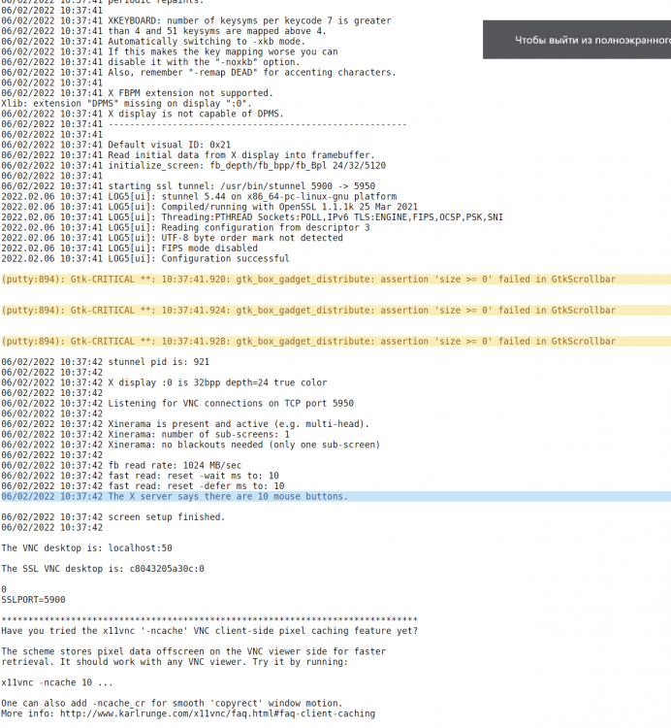Select 'Xinerama: no blackouts needed' line
671x728 pixels.
click(191, 445)
